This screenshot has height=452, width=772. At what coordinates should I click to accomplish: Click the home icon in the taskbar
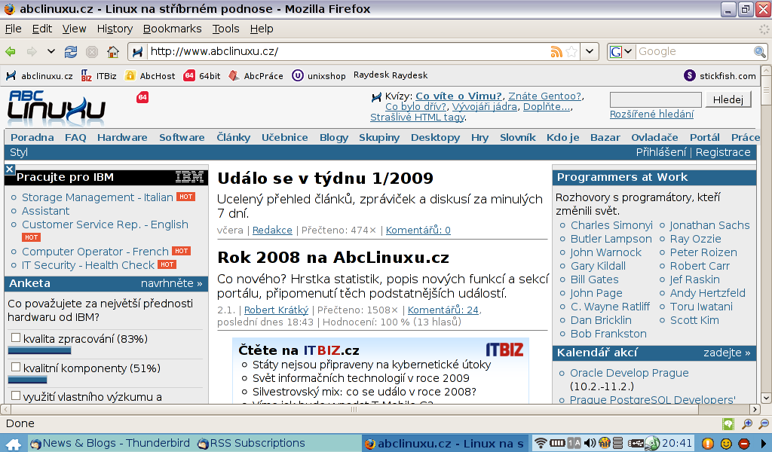14,444
